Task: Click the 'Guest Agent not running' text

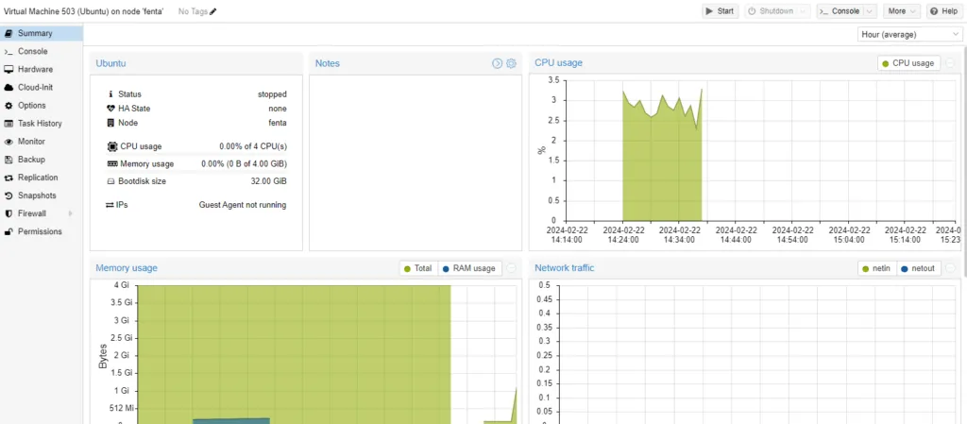Action: (x=243, y=205)
